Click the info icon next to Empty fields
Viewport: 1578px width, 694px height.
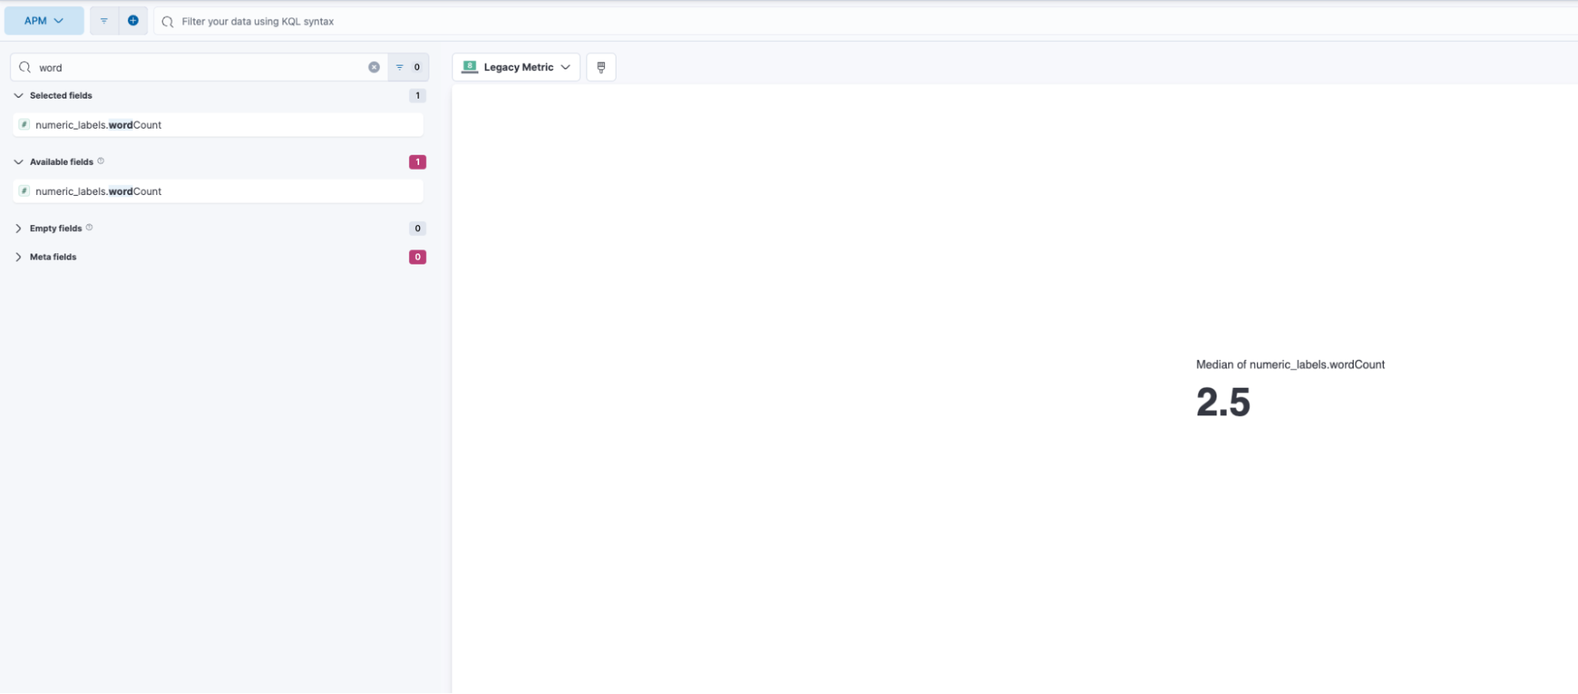point(89,227)
